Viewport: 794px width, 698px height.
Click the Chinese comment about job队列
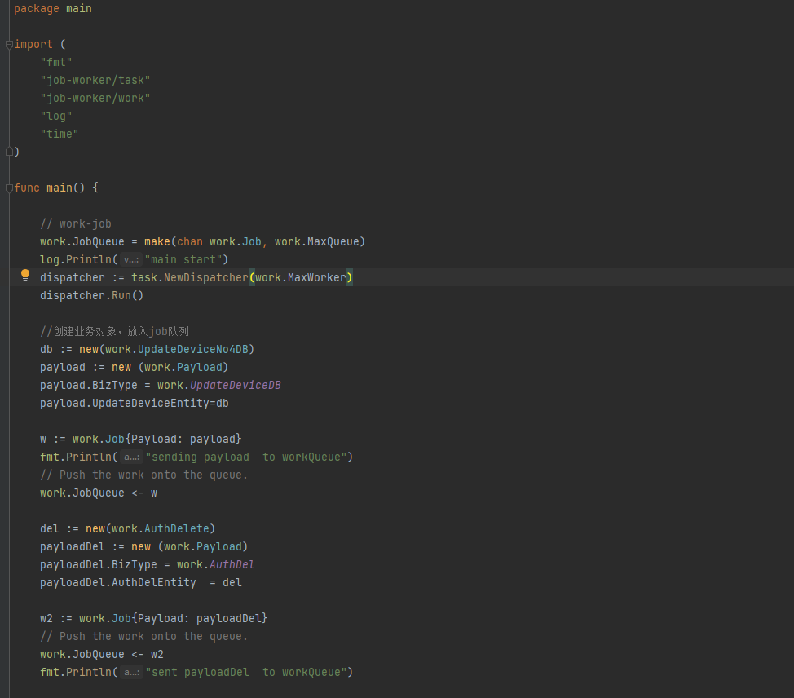pos(114,332)
